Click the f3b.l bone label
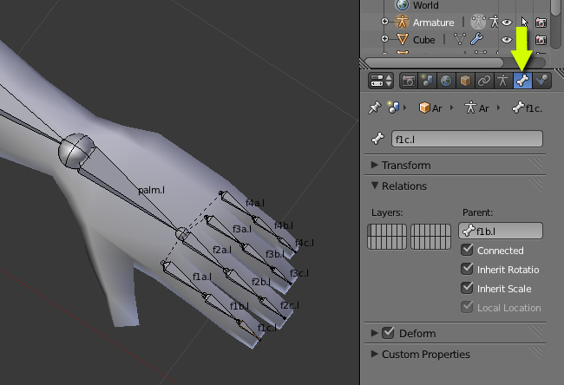564x385 pixels. click(x=275, y=254)
